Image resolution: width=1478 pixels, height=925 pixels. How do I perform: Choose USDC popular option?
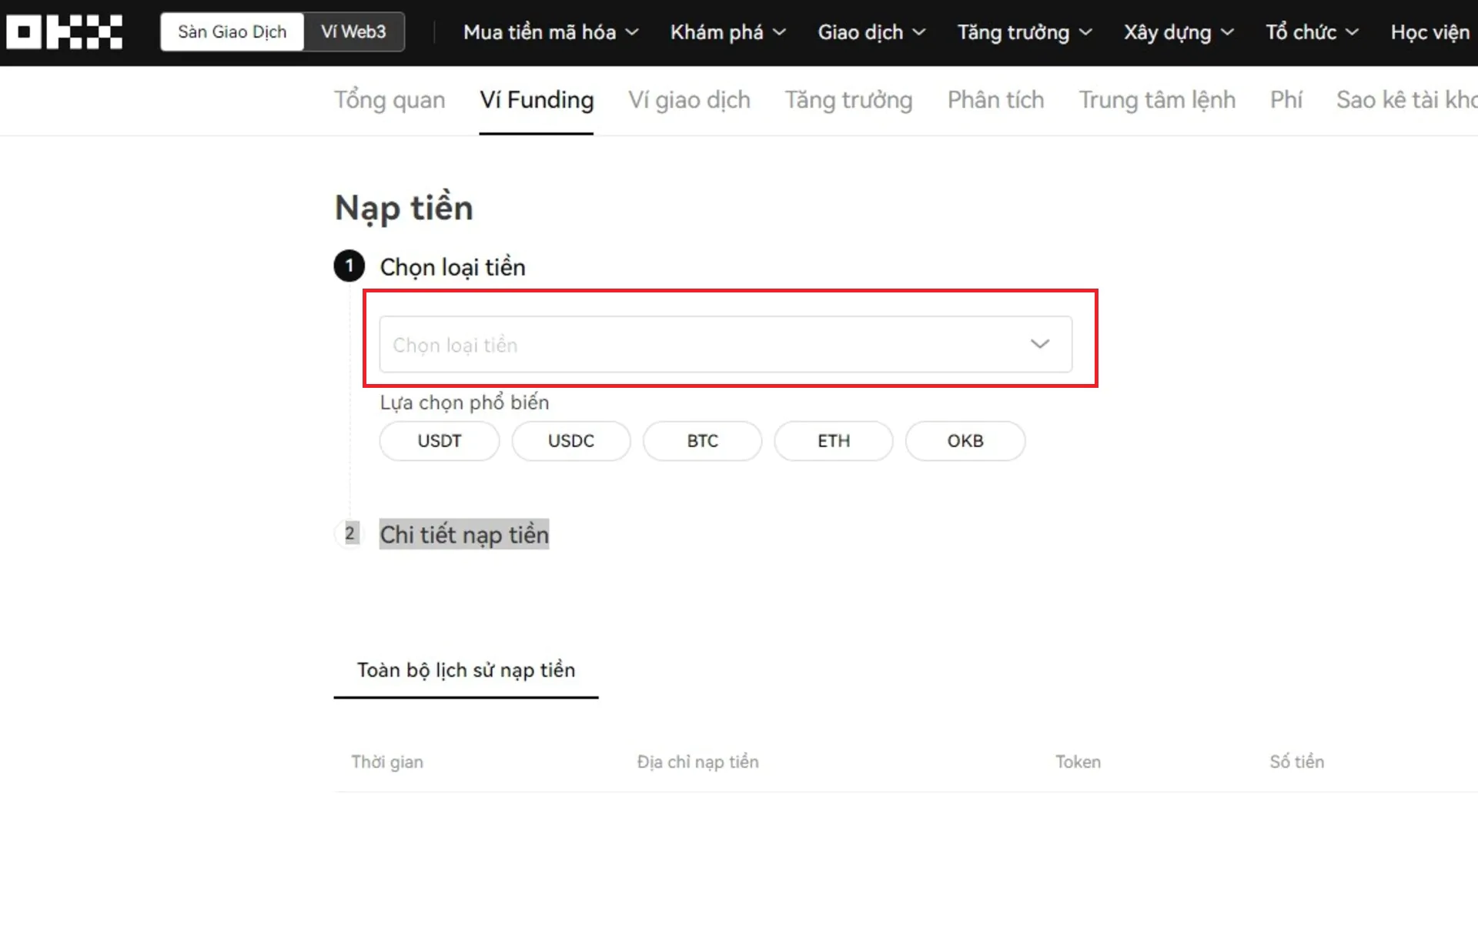571,441
